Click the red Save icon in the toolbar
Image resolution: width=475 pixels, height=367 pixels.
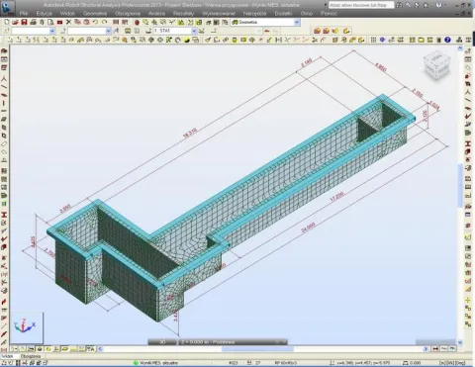click(x=24, y=22)
